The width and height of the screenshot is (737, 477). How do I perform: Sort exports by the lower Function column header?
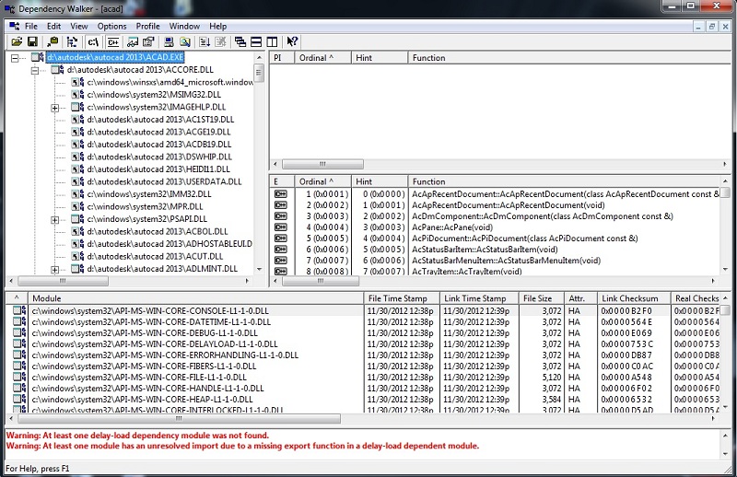[x=564, y=182]
